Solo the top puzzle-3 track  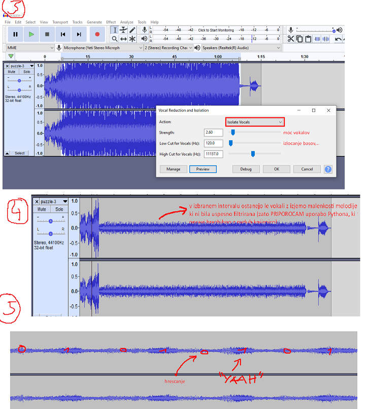pyautogui.click(x=26, y=72)
